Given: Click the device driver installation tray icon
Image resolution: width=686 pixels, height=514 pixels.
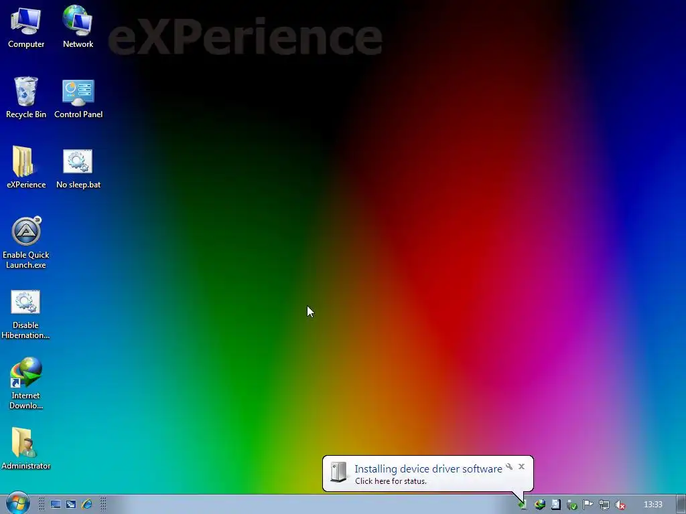Looking at the screenshot, I should [523, 505].
